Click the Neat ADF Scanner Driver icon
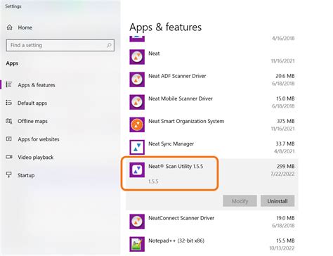 137,79
